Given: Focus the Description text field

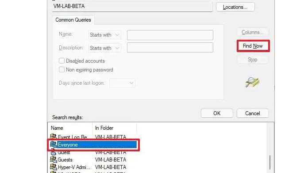Looking at the screenshot, I should pos(170,48).
